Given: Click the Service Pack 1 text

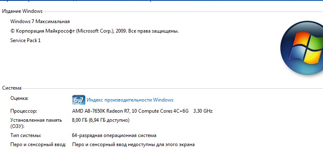Looking at the screenshot, I should [25, 40].
